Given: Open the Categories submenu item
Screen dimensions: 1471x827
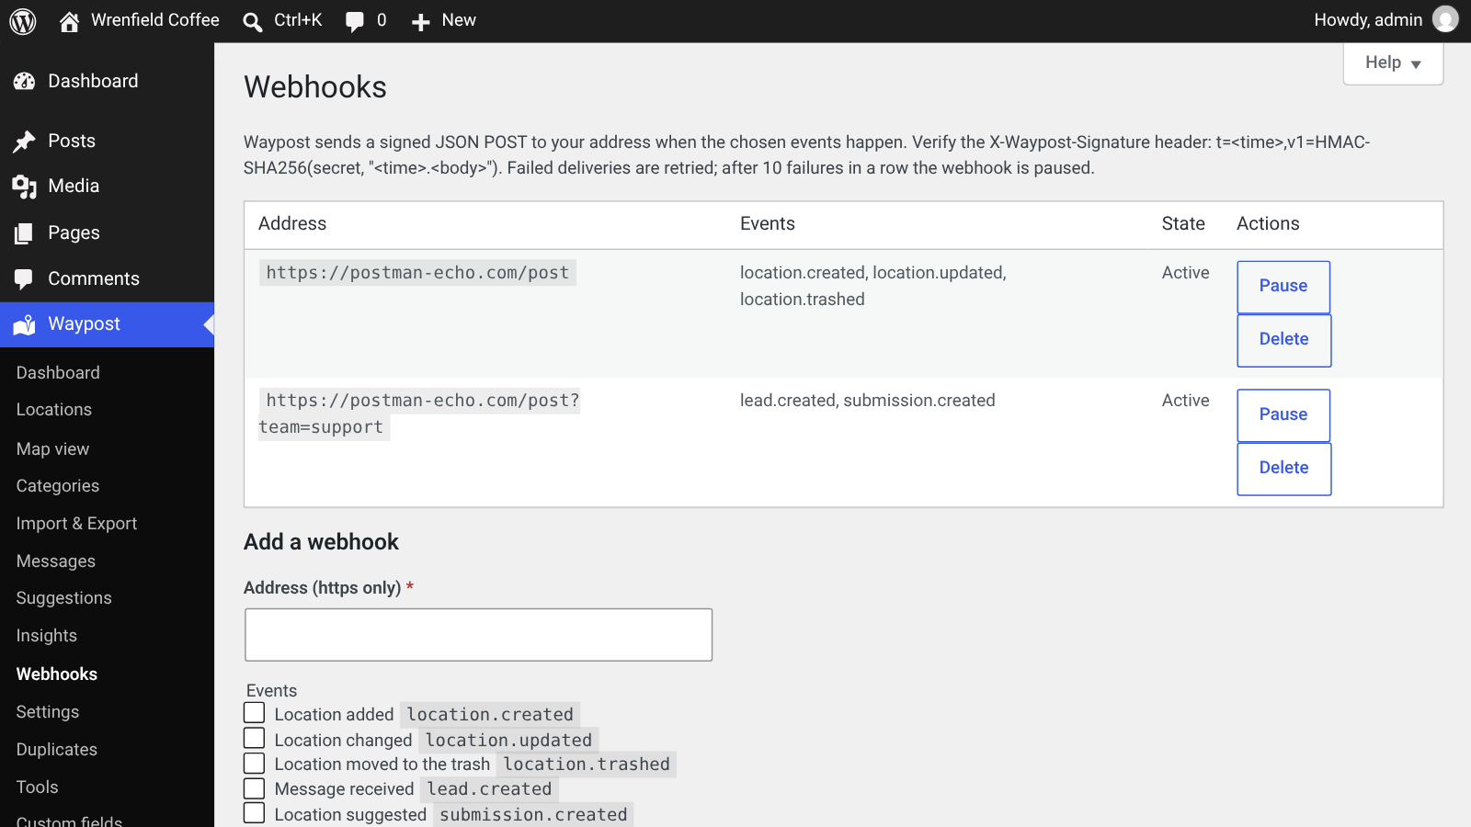Looking at the screenshot, I should pos(58,486).
